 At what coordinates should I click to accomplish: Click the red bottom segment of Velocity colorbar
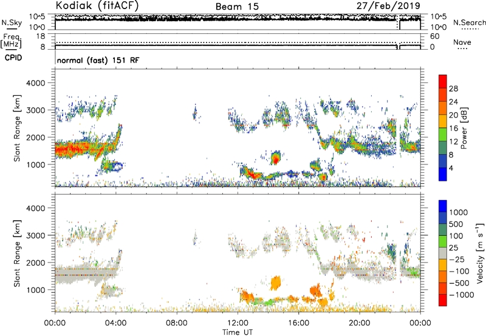[x=443, y=300]
